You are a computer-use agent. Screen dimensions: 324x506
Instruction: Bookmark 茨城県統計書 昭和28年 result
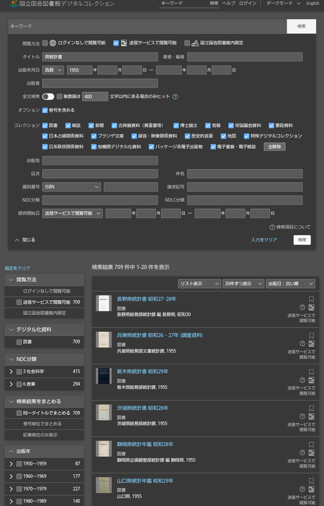click(311, 408)
